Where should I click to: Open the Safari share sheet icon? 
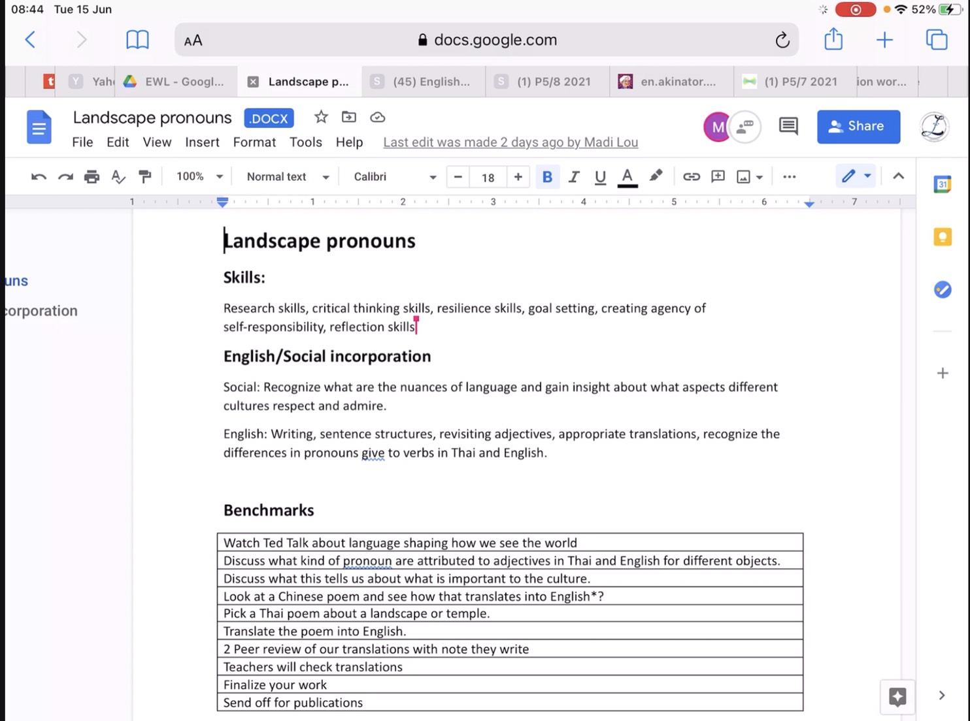coord(833,39)
